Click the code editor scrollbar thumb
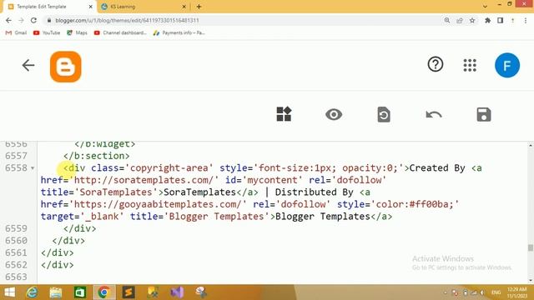The height and width of the screenshot is (300, 534). (x=531, y=247)
